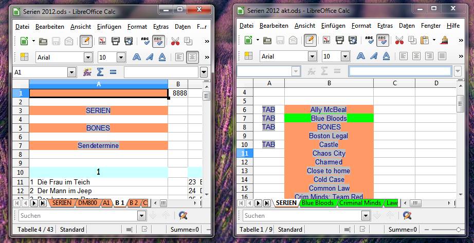
Task: Open Hilfe menu in Serien 2012 akt.ods
Action: pyautogui.click(x=453, y=26)
